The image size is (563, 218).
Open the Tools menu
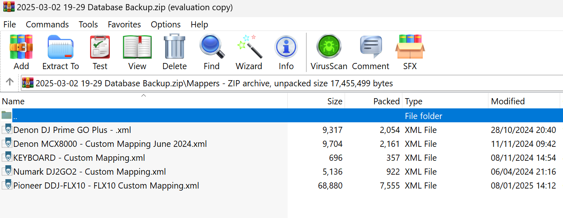coord(89,25)
